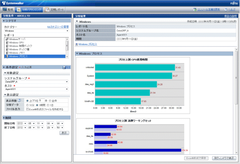Click the help question mark icon in header
240x164 pixels.
(x=226, y=10)
